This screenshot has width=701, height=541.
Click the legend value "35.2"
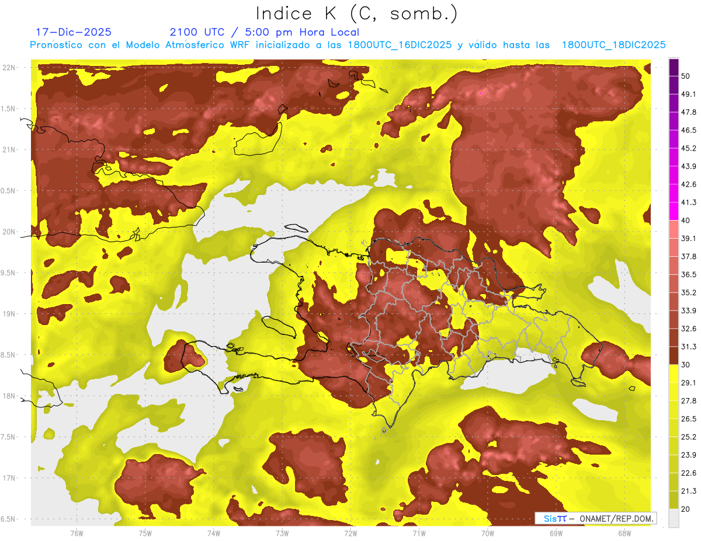tap(689, 292)
